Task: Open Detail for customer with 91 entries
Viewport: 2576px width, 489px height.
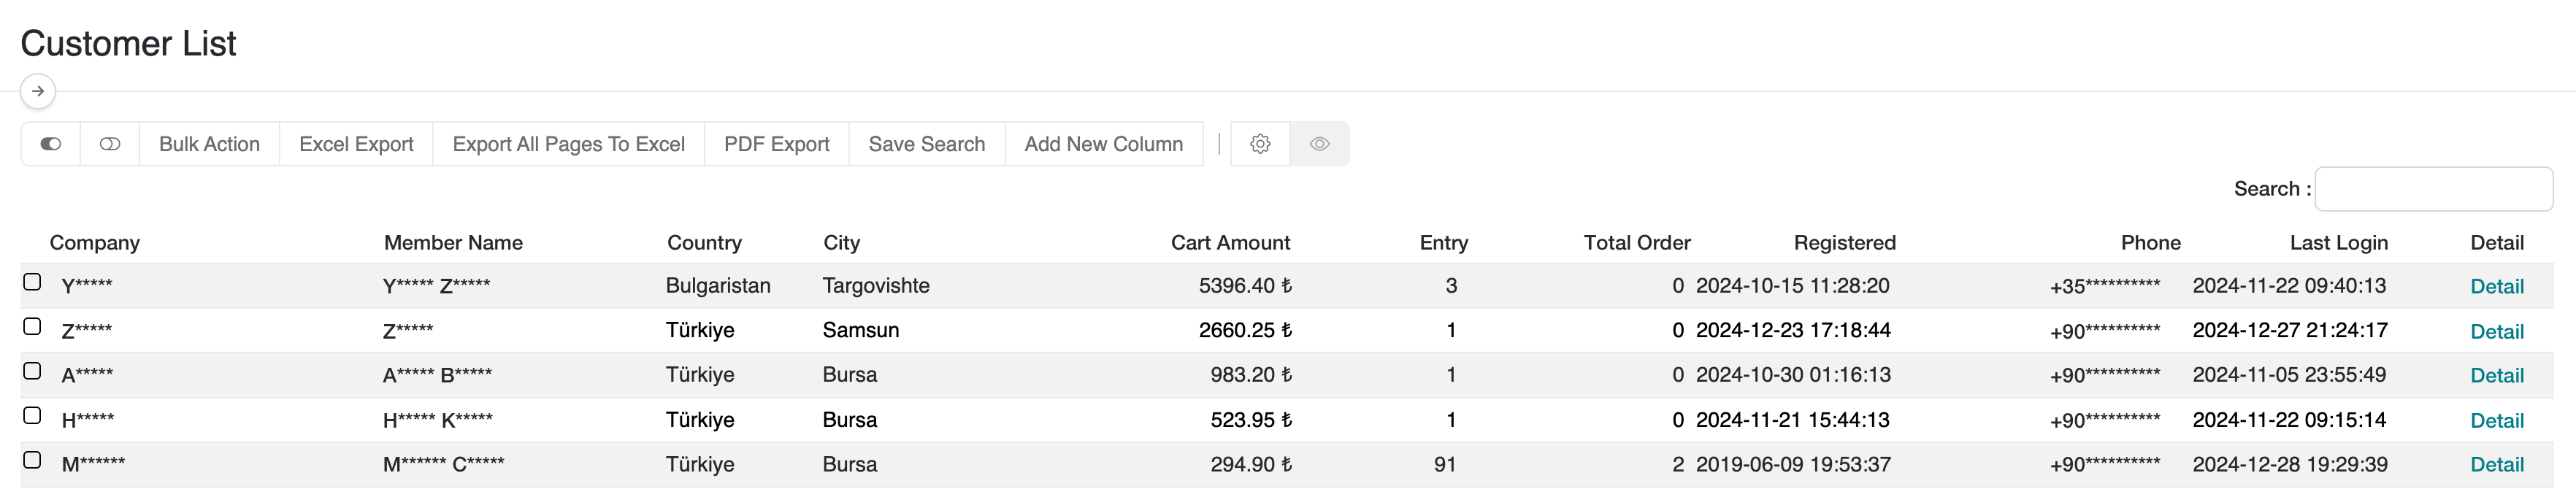Action: pyautogui.click(x=2496, y=465)
